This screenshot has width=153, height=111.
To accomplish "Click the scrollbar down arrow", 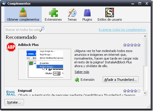I will click(145, 93).
